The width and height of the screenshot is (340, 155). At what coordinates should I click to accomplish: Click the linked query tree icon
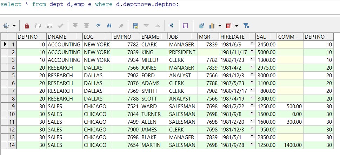[171, 26]
